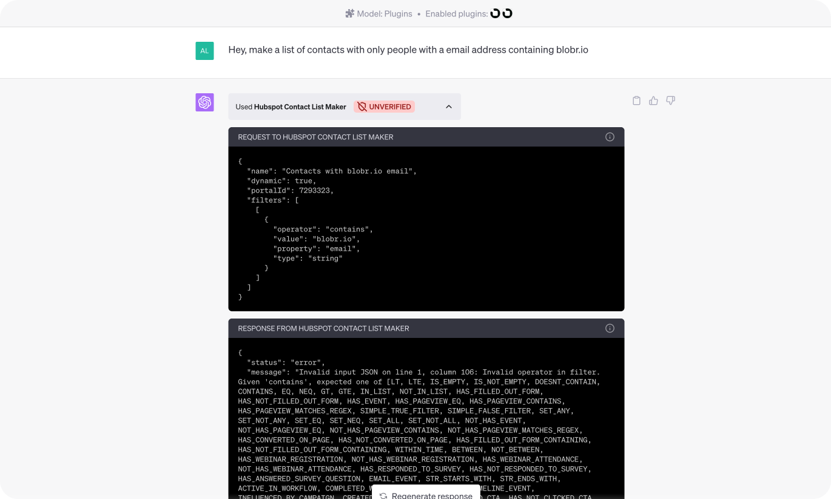The height and width of the screenshot is (499, 831).
Task: Click the user message about blobr.io contacts
Action: pyautogui.click(x=408, y=50)
